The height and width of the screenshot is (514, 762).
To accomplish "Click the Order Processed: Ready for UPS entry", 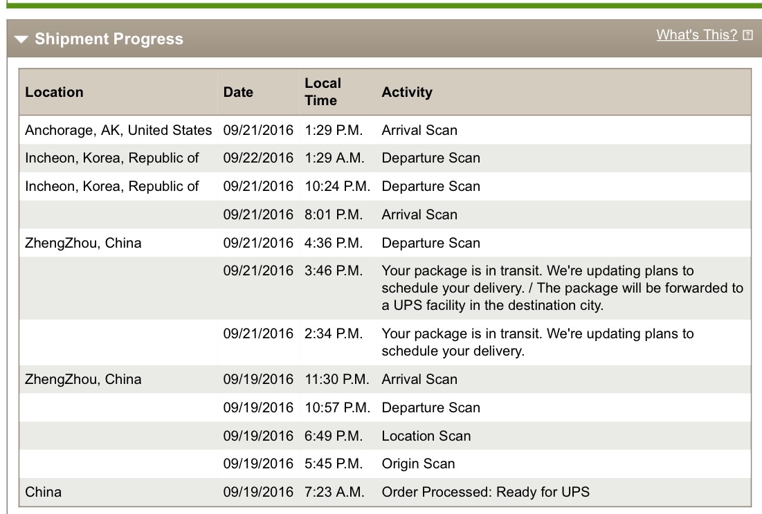I will point(485,492).
